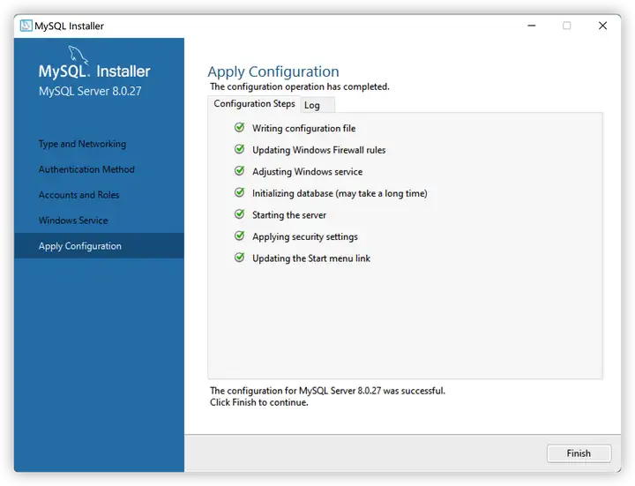
Task: Click 'Adjusting Windows service' step text
Action: tap(308, 172)
